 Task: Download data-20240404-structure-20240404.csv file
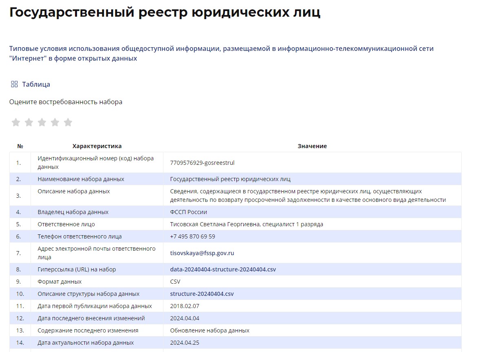pos(223,269)
